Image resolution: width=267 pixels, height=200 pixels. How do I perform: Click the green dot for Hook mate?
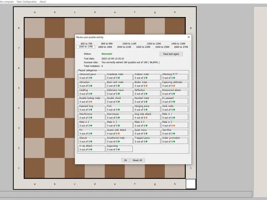[x=174, y=110]
